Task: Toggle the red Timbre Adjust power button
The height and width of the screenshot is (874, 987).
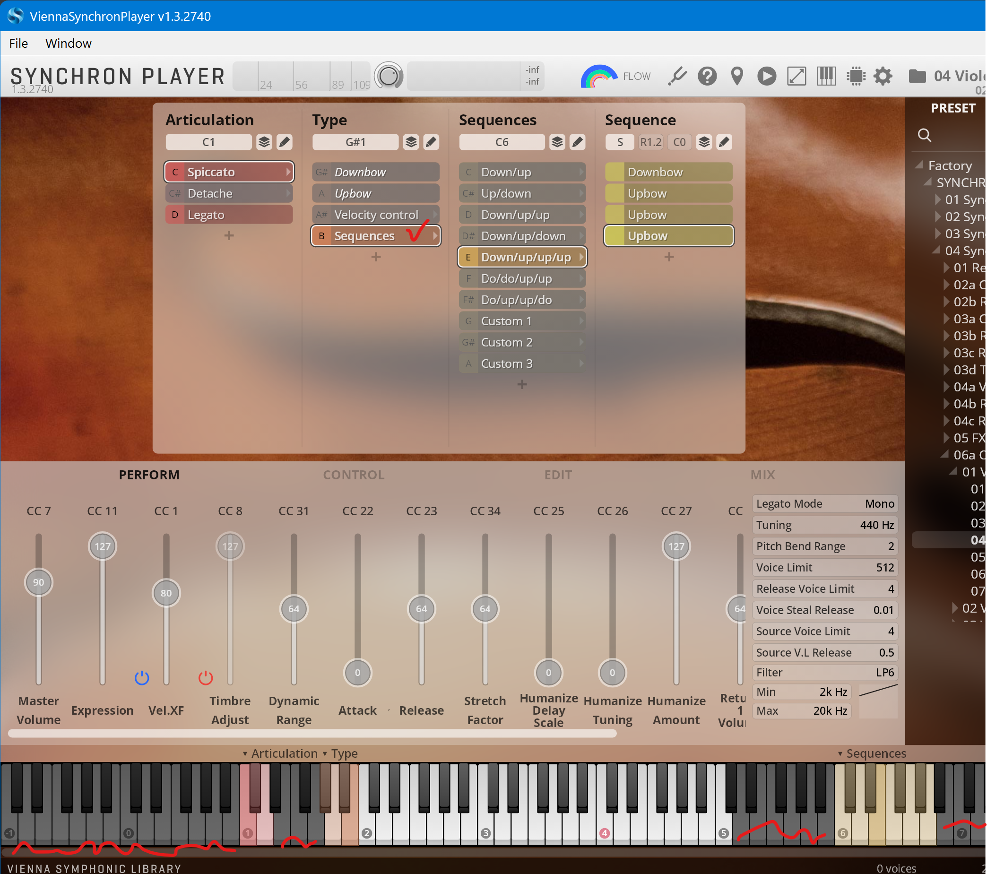Action: pos(206,677)
